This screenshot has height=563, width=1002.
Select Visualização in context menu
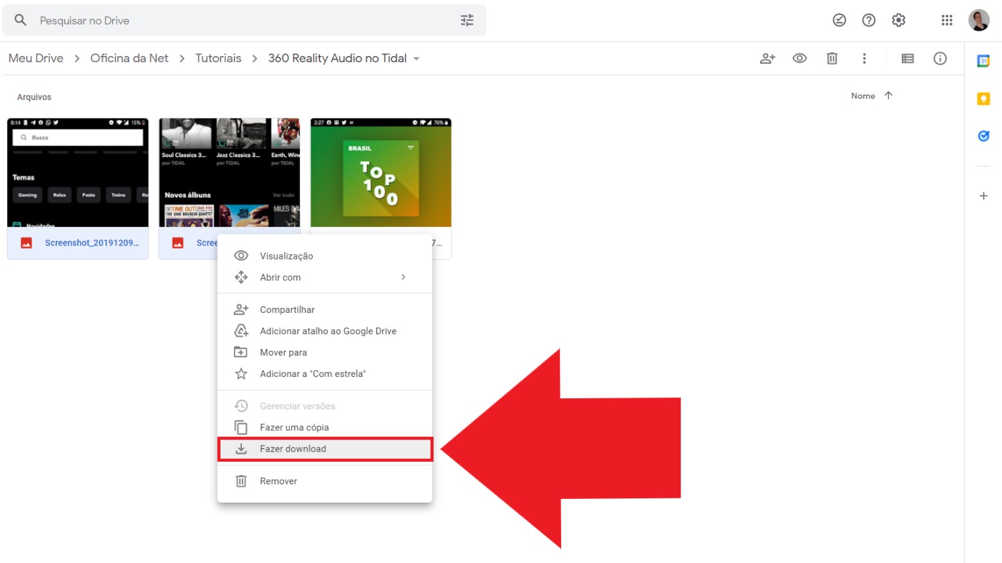(325, 255)
